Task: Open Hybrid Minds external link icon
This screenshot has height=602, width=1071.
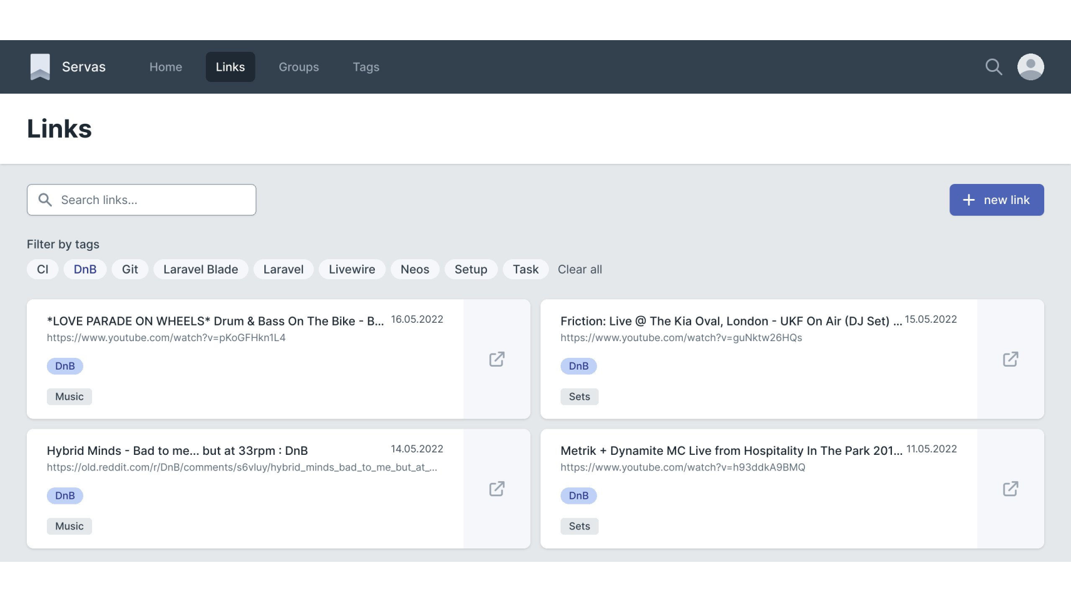Action: [496, 489]
